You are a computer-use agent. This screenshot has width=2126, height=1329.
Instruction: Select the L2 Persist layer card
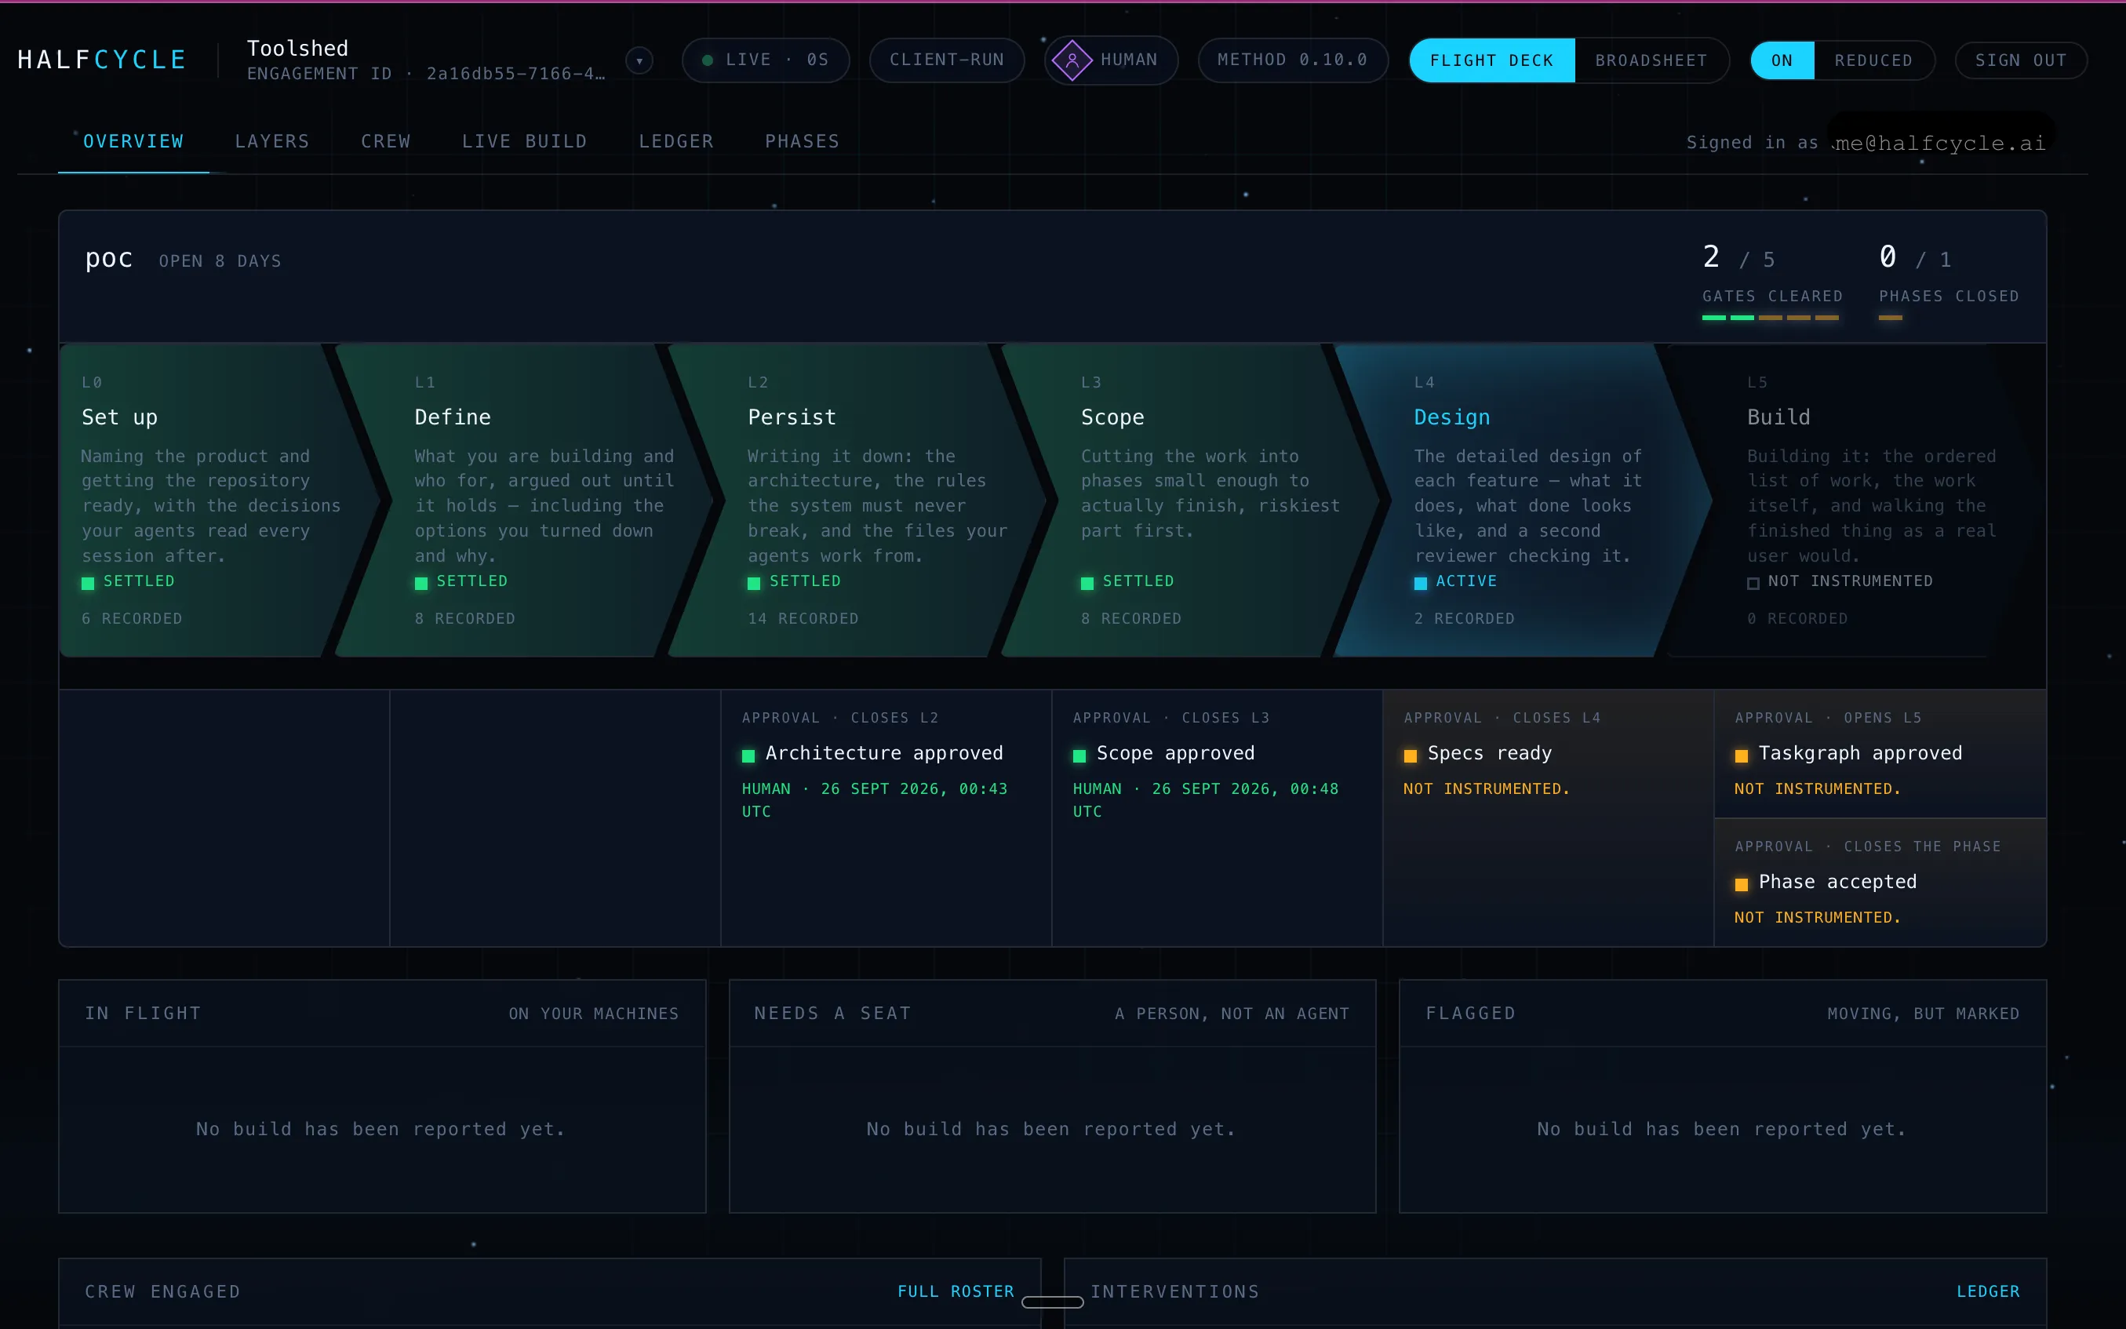857,500
